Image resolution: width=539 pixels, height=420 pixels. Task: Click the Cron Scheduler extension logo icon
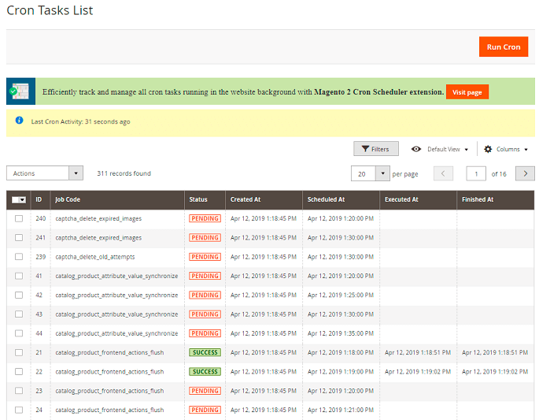20,91
